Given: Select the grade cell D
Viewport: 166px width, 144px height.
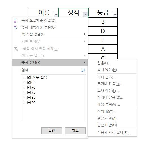Looking at the screenshot, I should (103, 31).
